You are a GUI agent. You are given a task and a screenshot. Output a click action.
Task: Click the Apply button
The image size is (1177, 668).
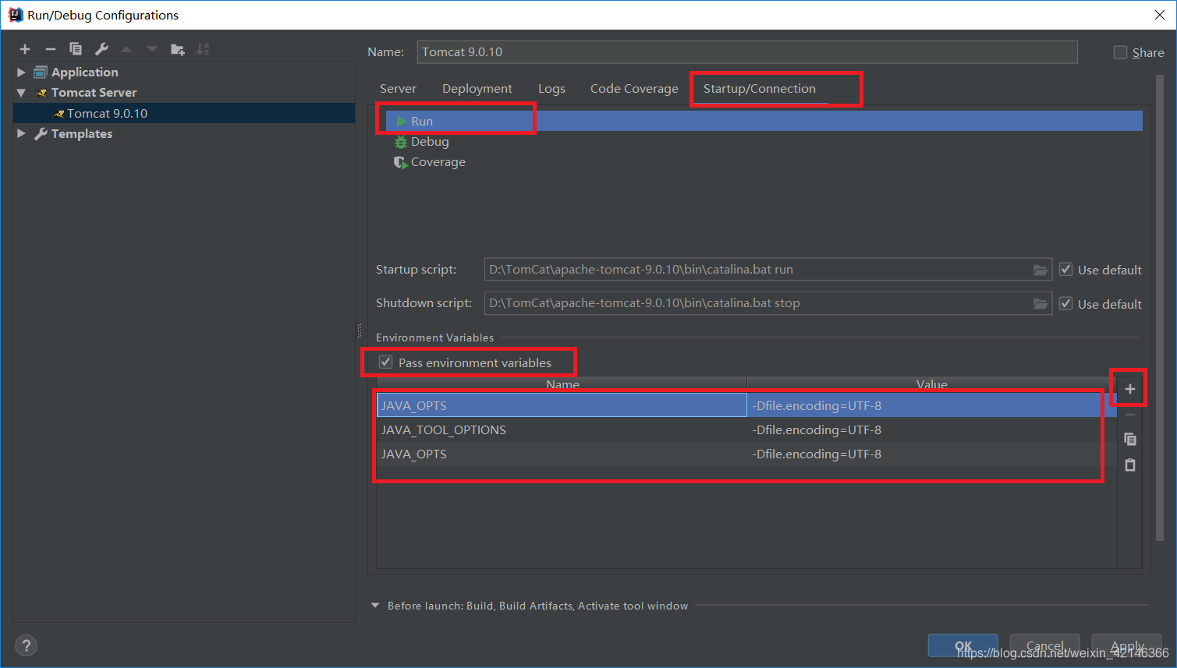(x=1126, y=645)
